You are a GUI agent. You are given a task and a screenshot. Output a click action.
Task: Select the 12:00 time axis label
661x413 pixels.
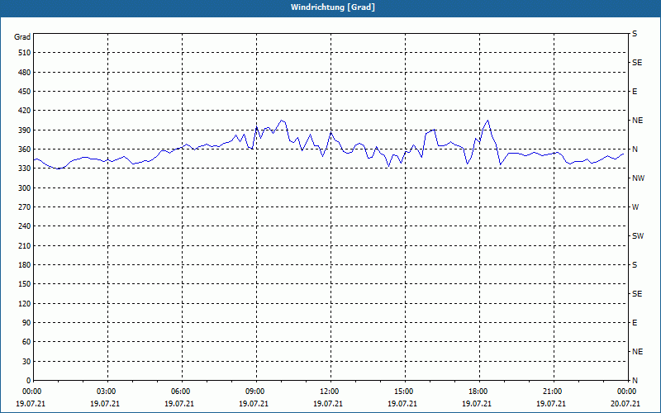click(x=330, y=392)
